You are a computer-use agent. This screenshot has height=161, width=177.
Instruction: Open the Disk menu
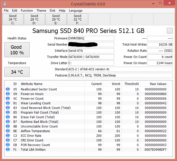click(52, 11)
